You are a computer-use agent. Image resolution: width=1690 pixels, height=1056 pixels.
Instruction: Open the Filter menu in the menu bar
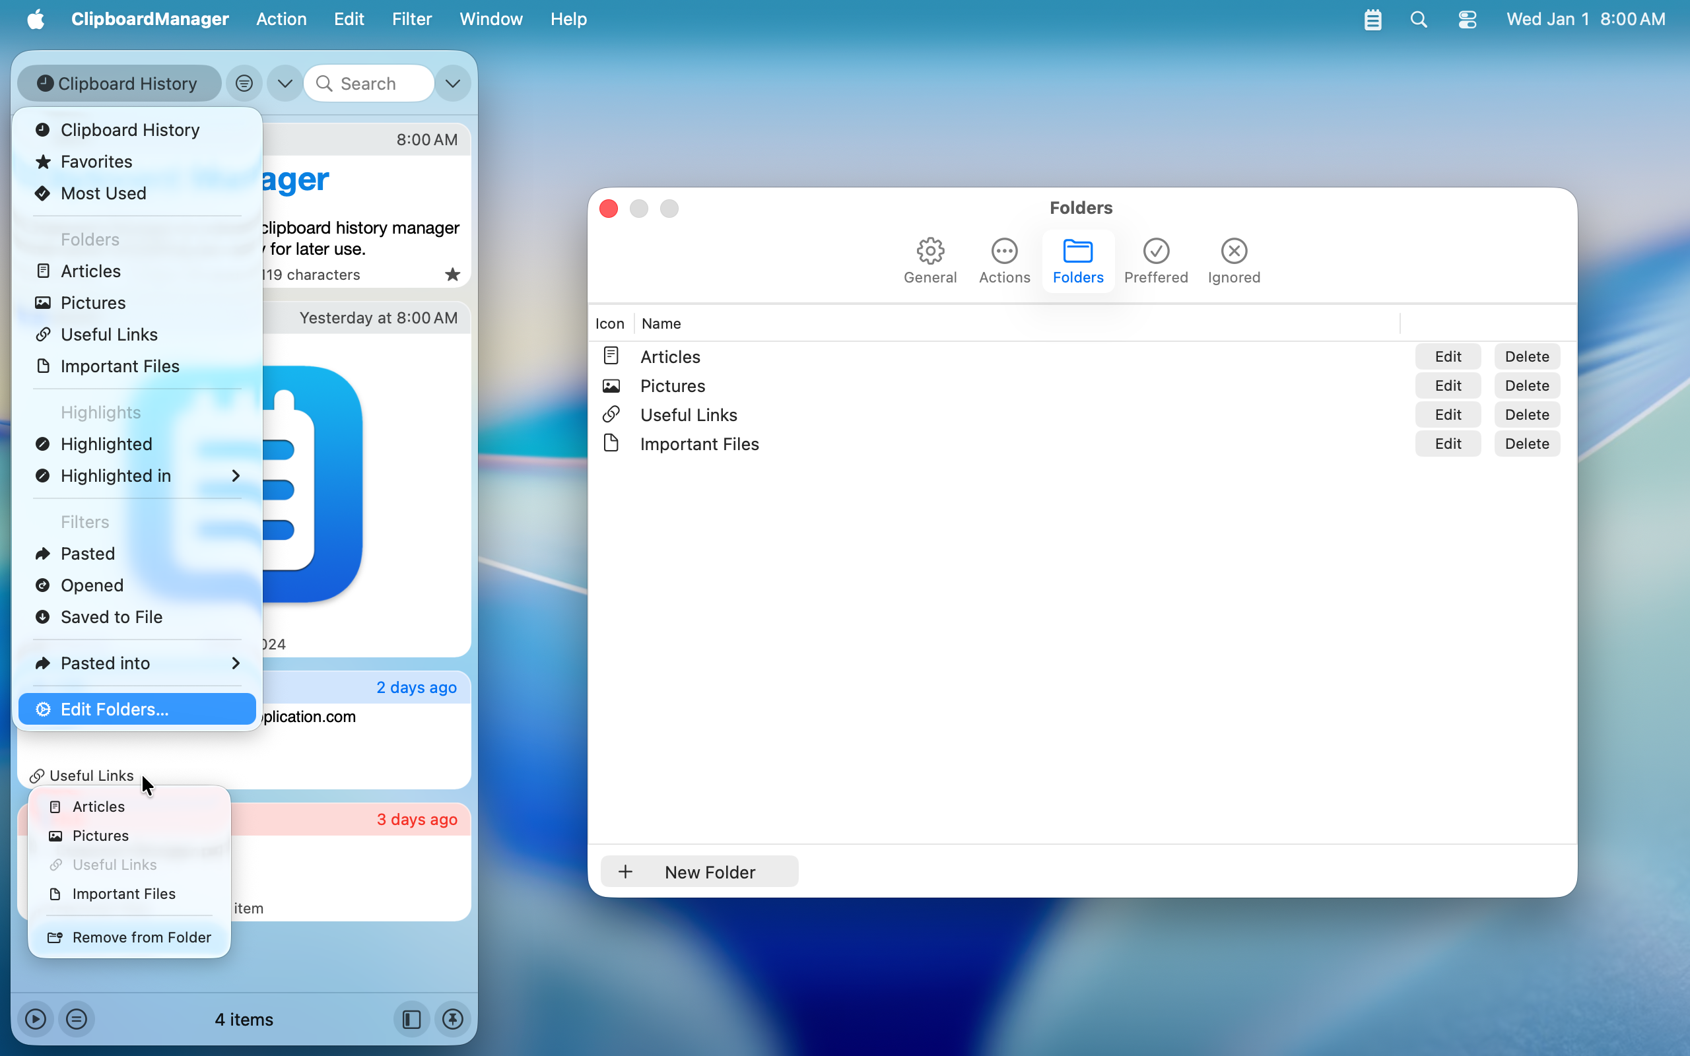click(411, 20)
